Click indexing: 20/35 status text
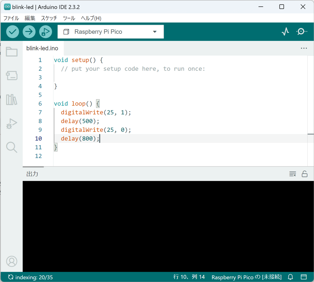The width and height of the screenshot is (314, 282). coord(34,277)
